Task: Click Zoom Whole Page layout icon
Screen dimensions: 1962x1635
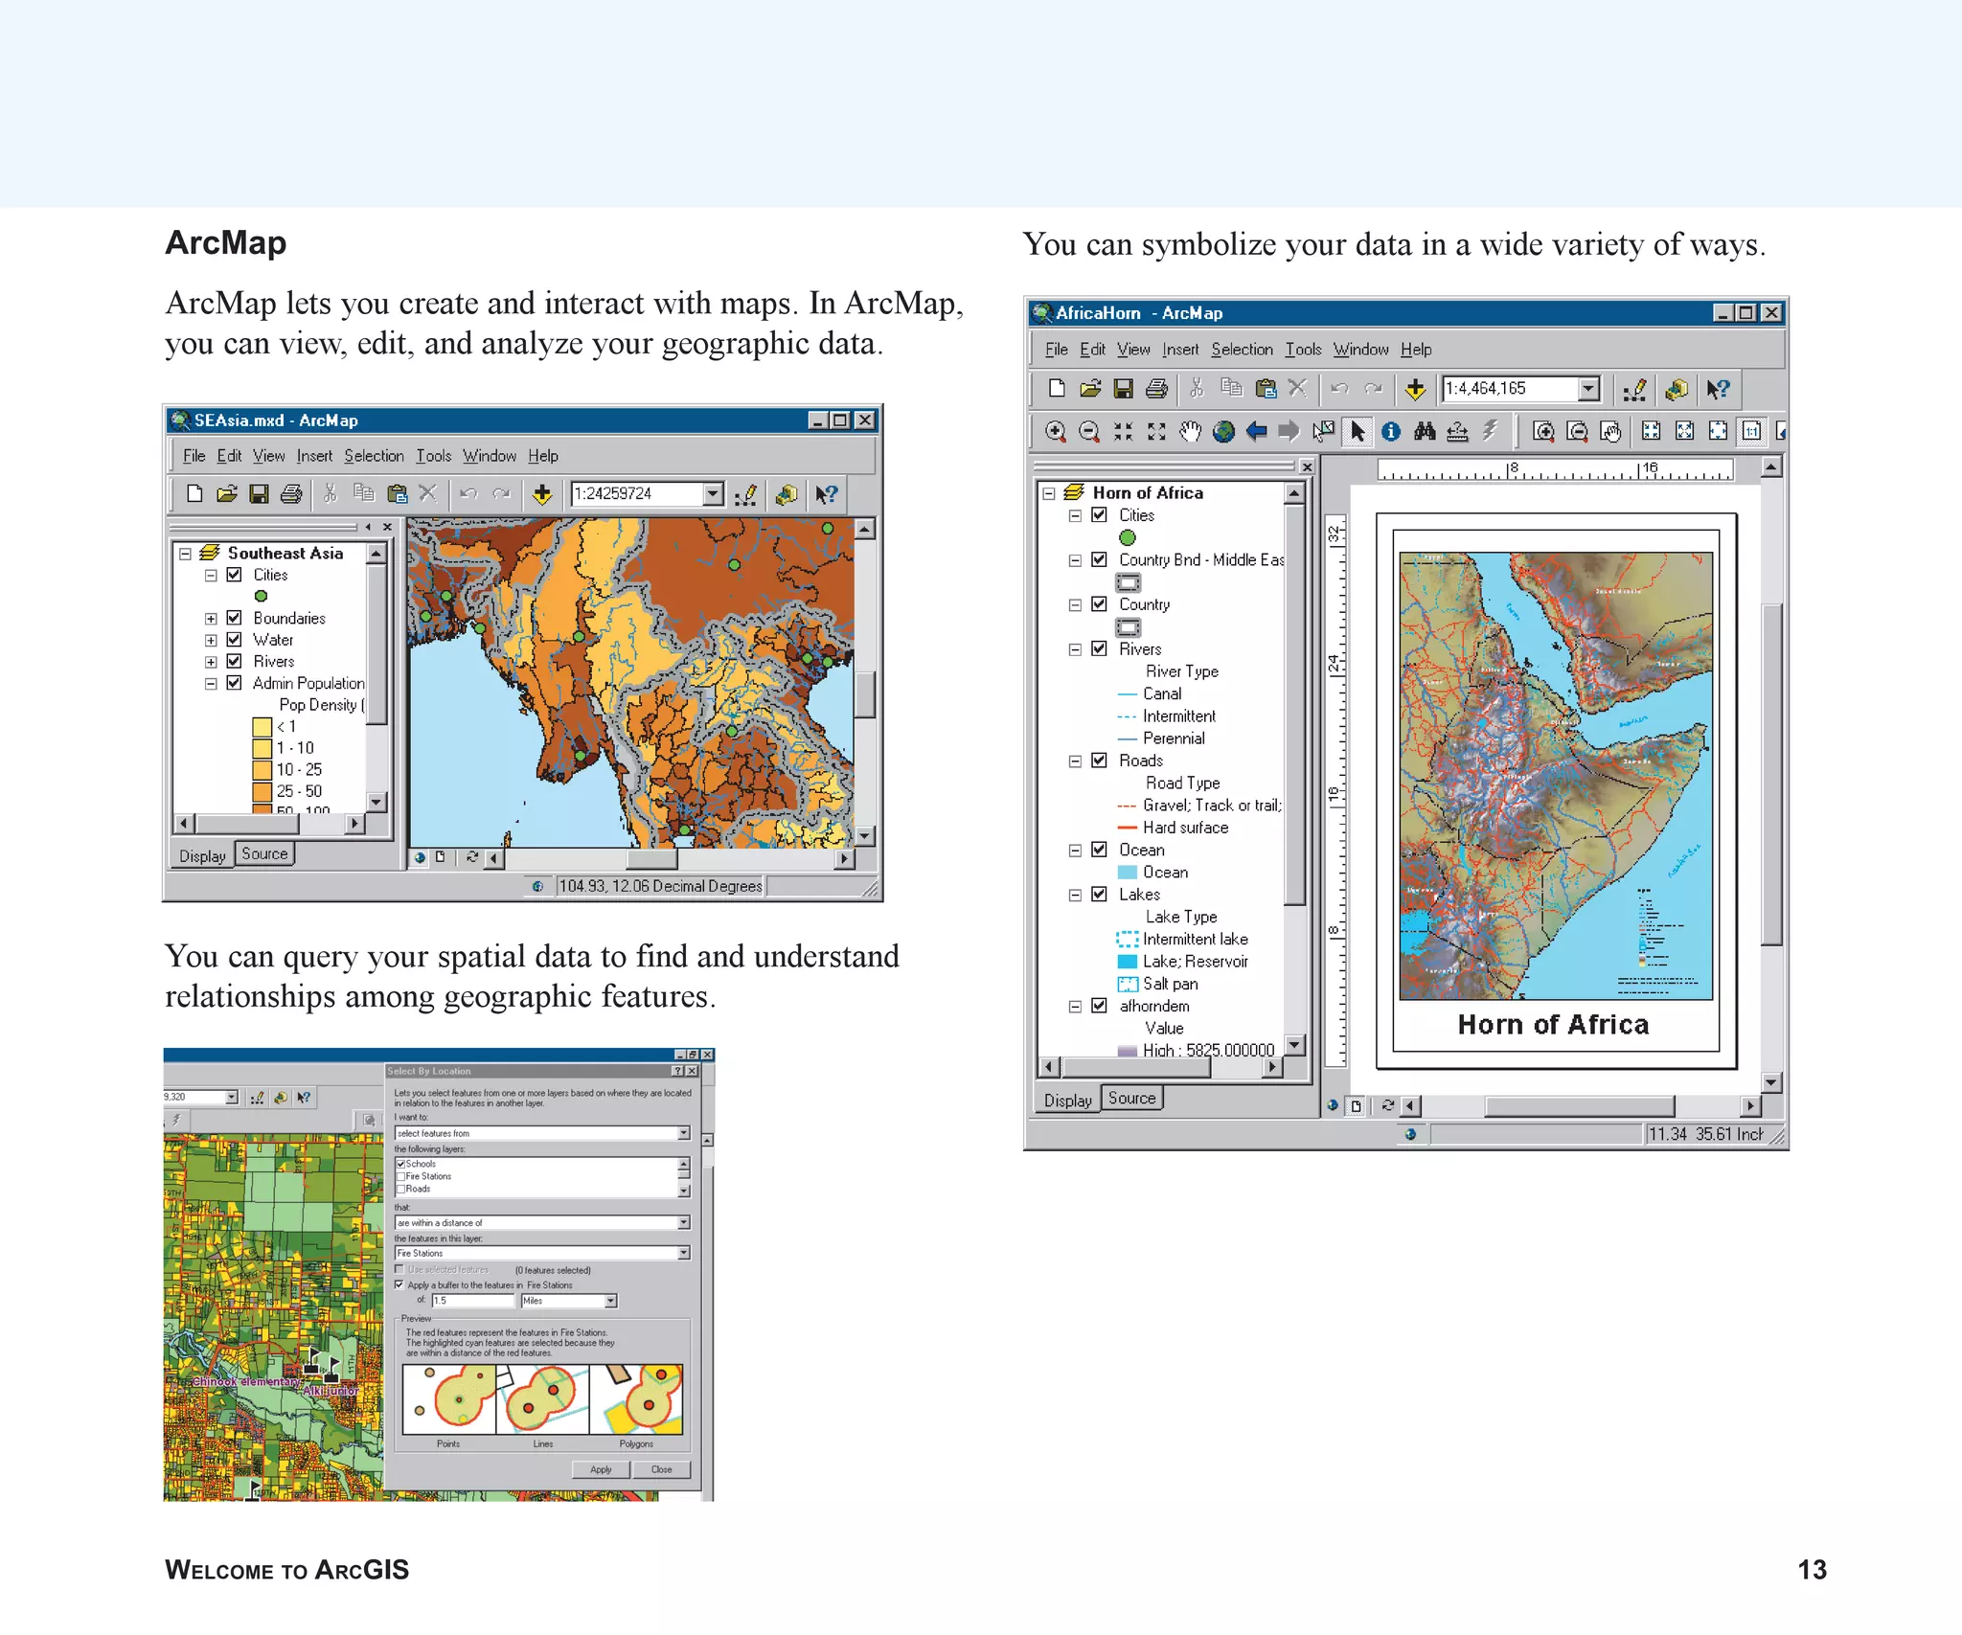Action: pos(1718,432)
